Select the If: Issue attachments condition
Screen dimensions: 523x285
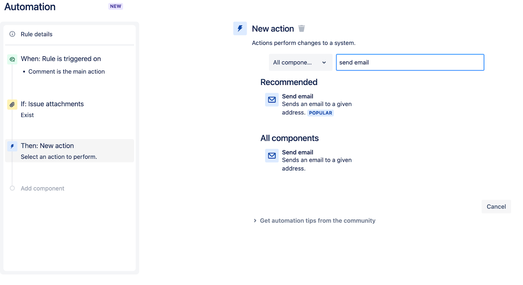52,104
